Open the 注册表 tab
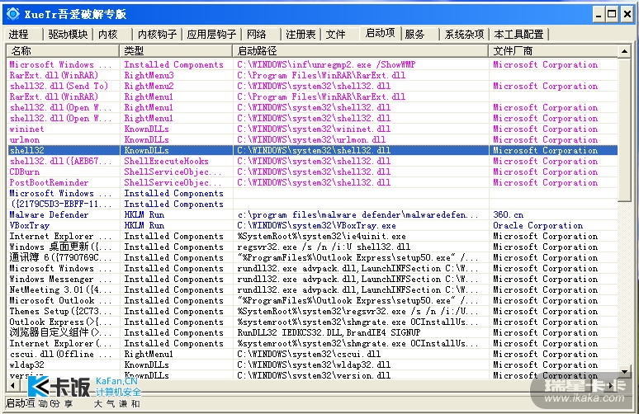The image size is (639, 414). (x=301, y=34)
